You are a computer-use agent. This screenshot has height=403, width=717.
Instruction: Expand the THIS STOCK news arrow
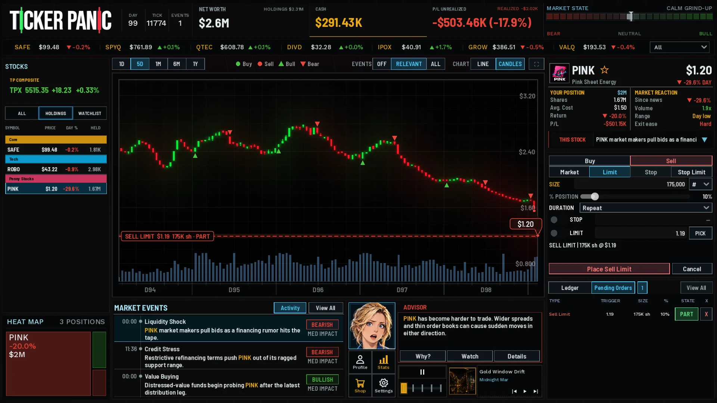[704, 140]
